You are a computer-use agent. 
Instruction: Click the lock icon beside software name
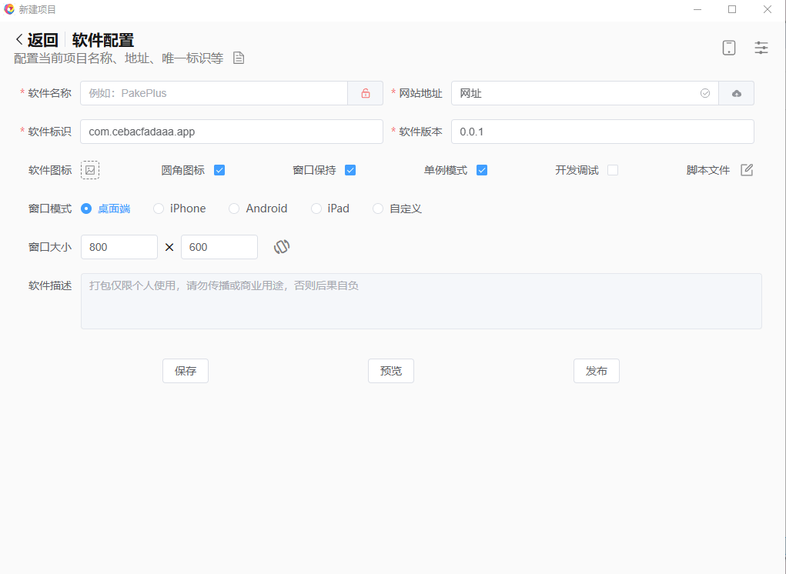(x=365, y=93)
